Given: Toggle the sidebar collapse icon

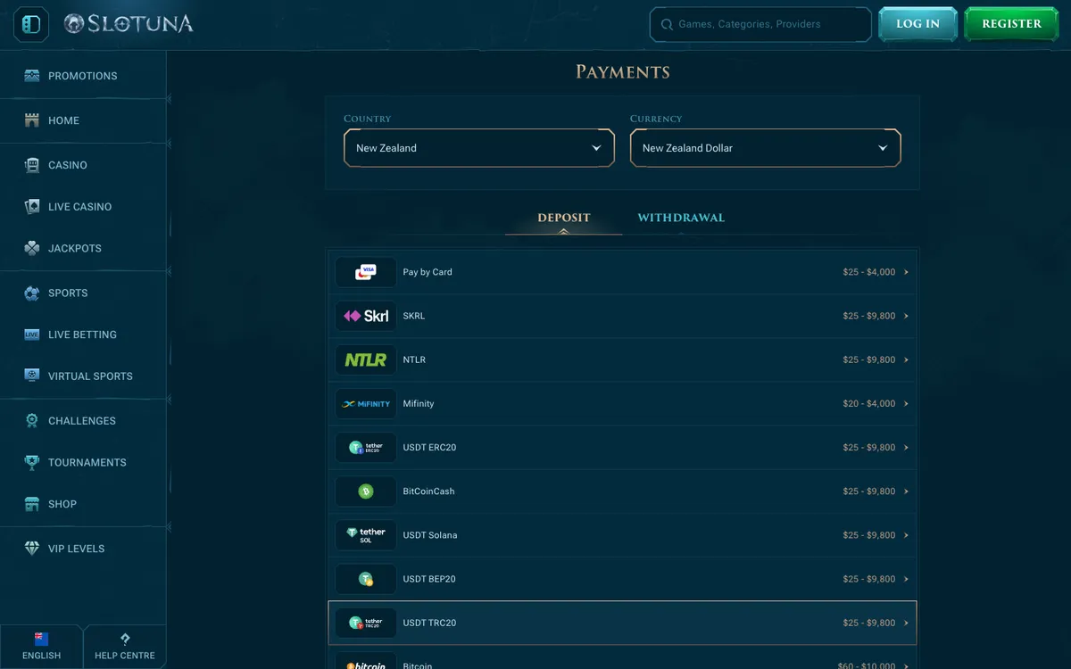Looking at the screenshot, I should tap(31, 25).
